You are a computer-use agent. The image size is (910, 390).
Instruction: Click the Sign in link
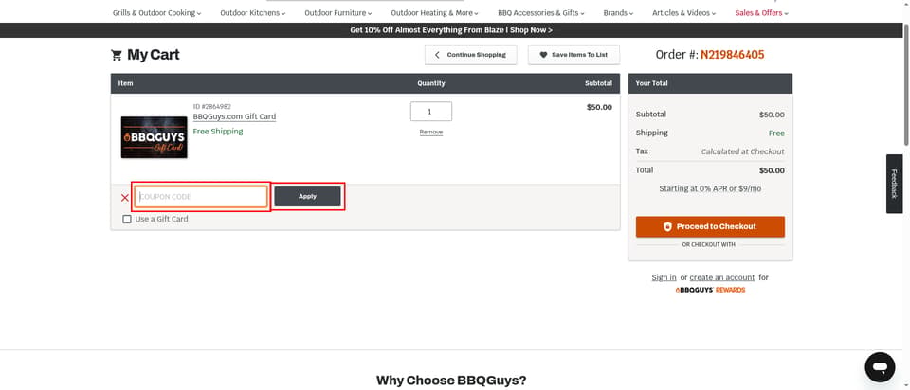(664, 277)
